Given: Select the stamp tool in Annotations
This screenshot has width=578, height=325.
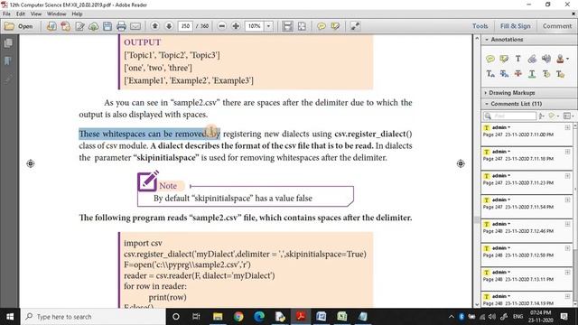Looking at the screenshot, I should click(560, 59).
